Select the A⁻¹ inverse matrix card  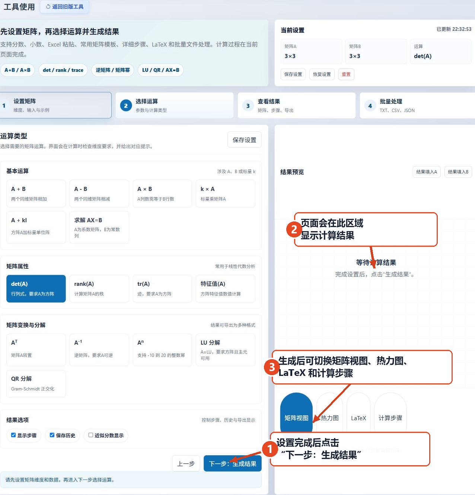[99, 350]
